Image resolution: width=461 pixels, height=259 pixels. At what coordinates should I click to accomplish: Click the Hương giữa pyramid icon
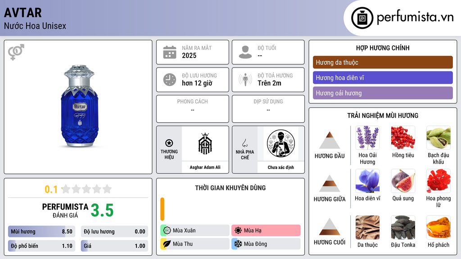(330, 183)
